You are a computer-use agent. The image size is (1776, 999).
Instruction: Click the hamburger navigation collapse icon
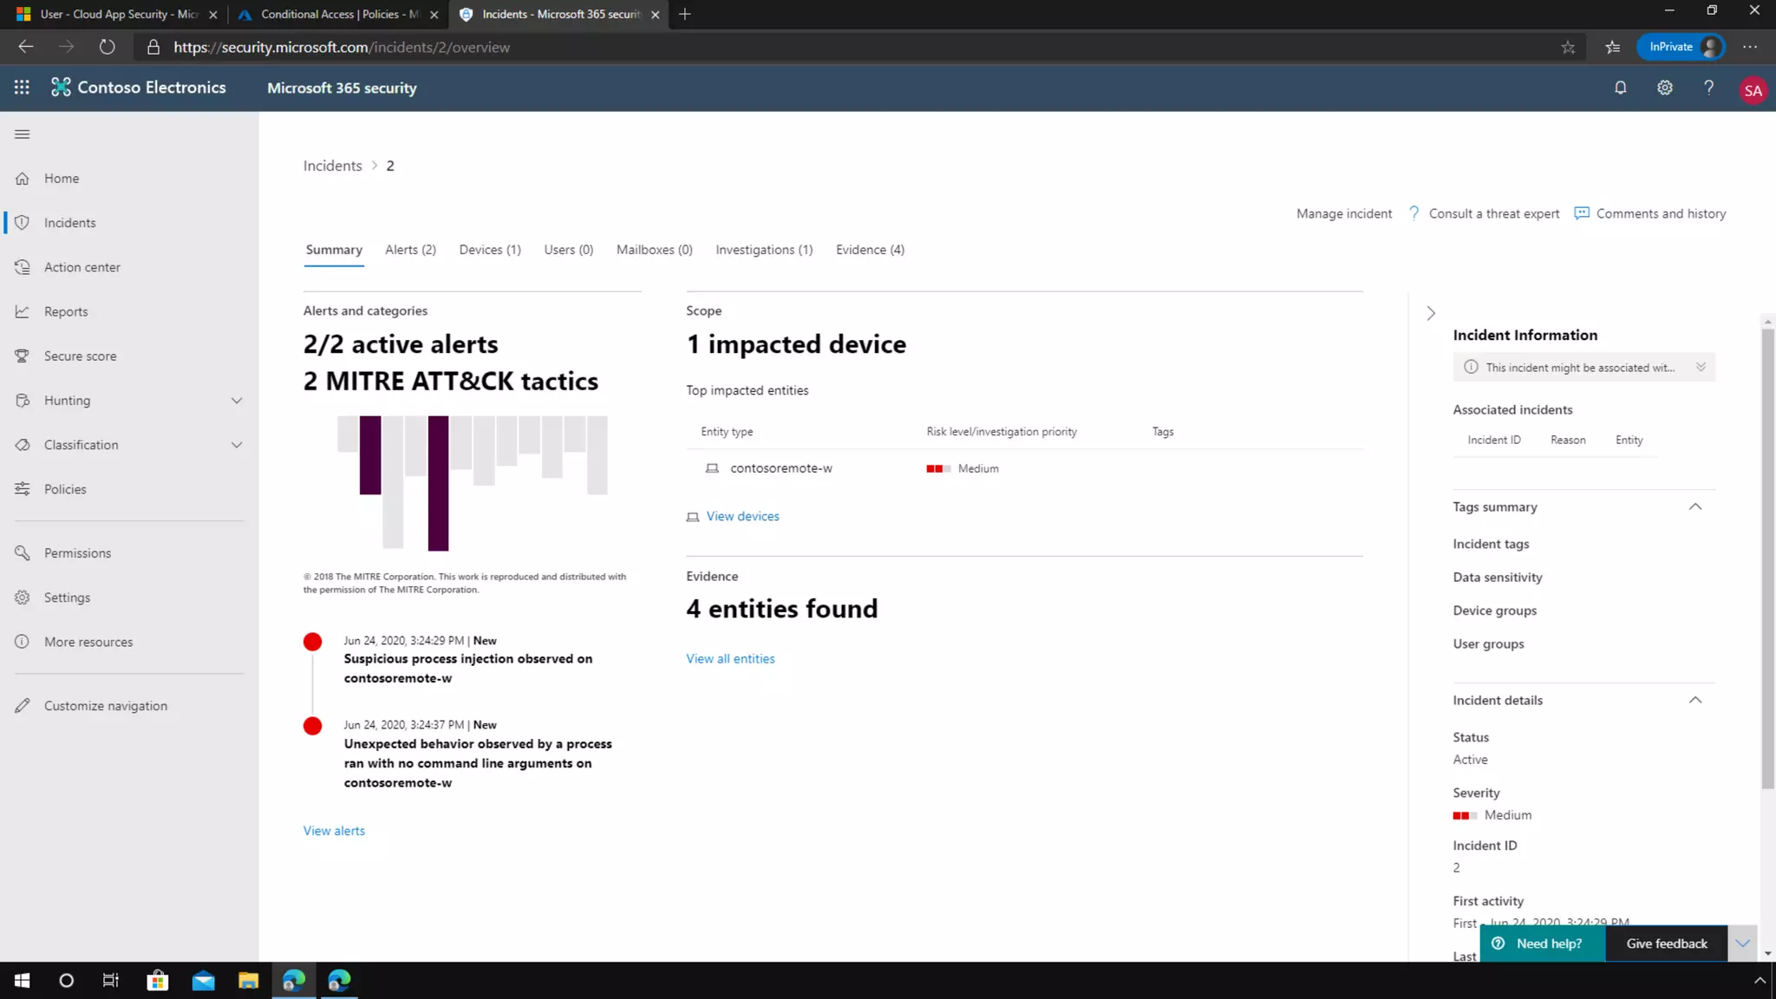(23, 134)
